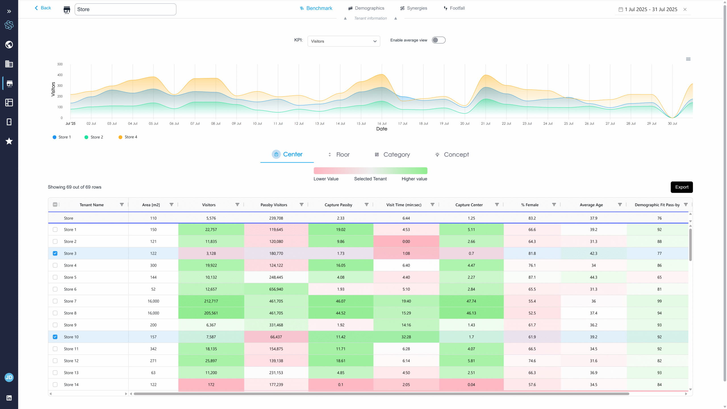The height and width of the screenshot is (409, 727).
Task: Click the Store name input field
Action: click(125, 9)
